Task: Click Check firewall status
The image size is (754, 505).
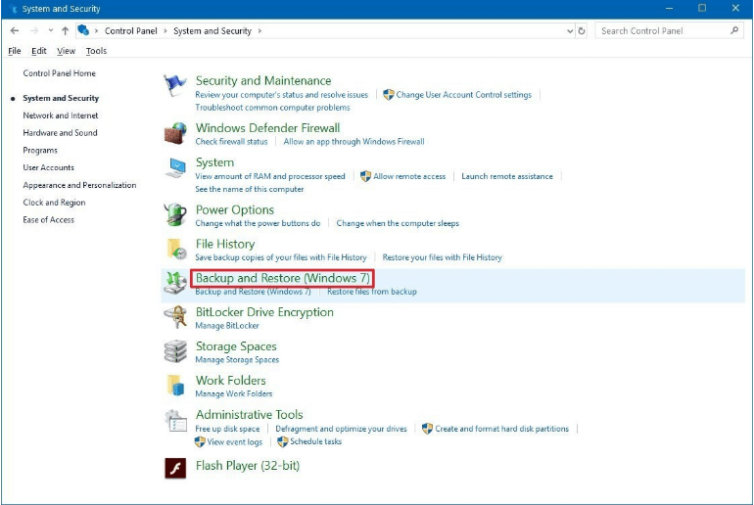Action: coord(231,141)
